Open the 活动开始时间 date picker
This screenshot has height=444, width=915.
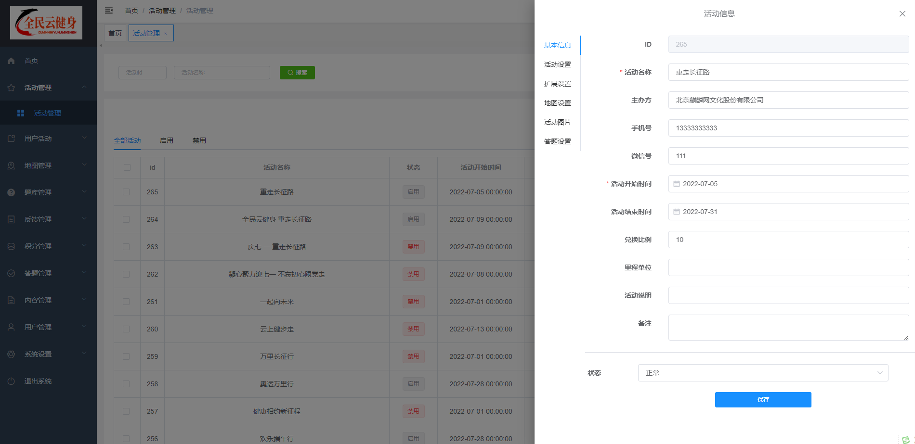[788, 184]
